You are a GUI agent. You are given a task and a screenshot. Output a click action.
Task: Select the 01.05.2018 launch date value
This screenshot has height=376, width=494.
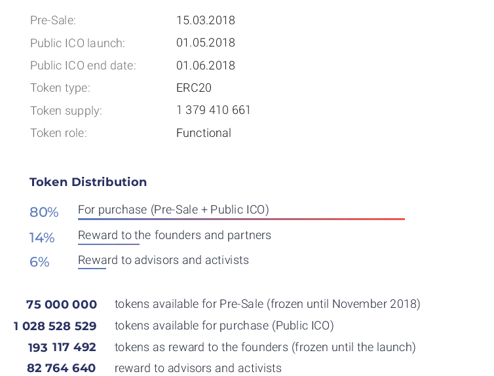point(205,43)
